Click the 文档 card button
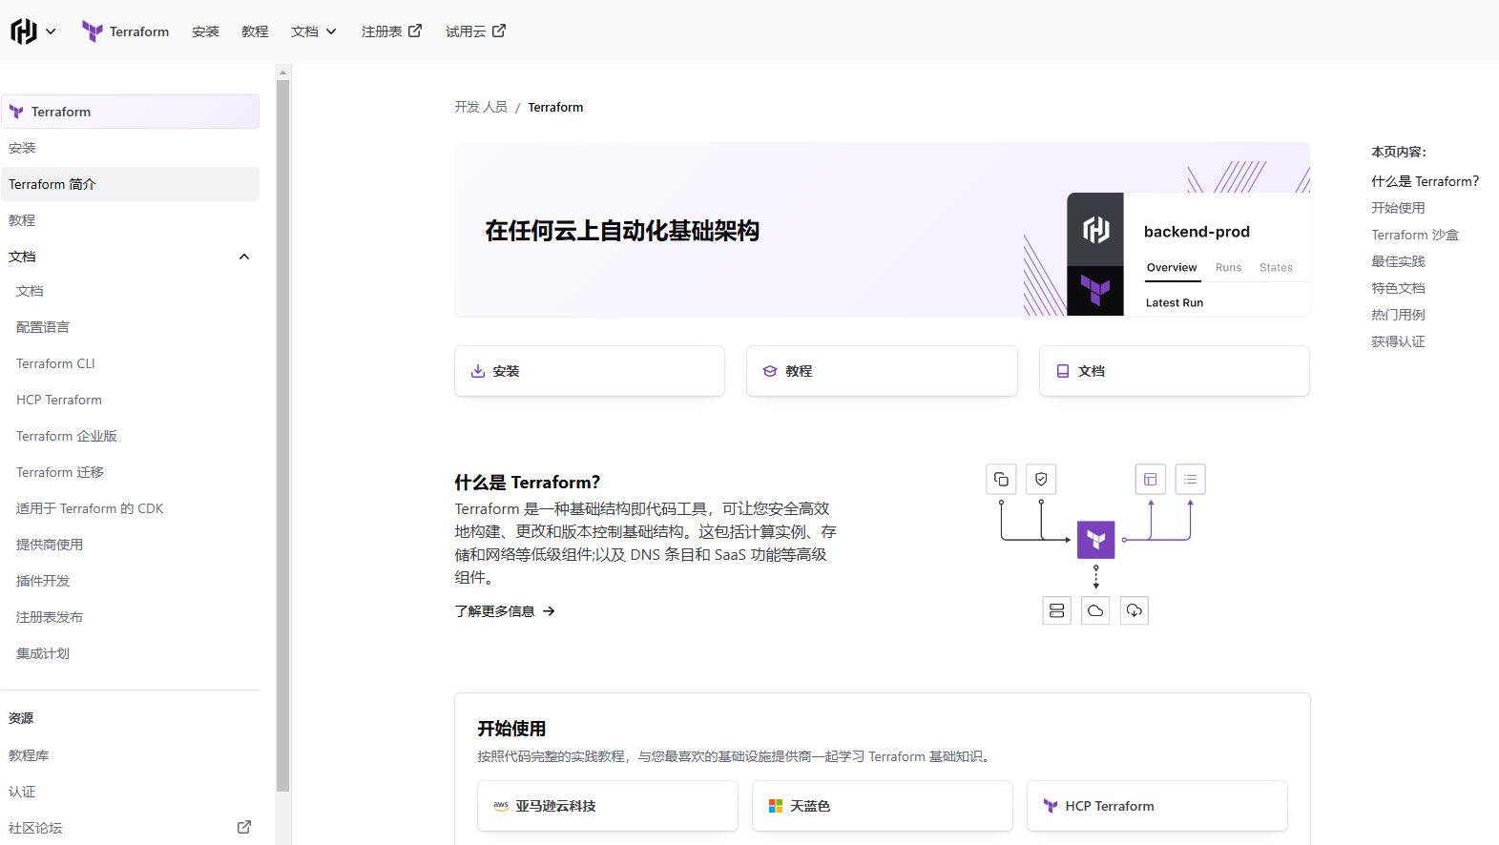Viewport: 1499px width, 845px height. [1175, 371]
